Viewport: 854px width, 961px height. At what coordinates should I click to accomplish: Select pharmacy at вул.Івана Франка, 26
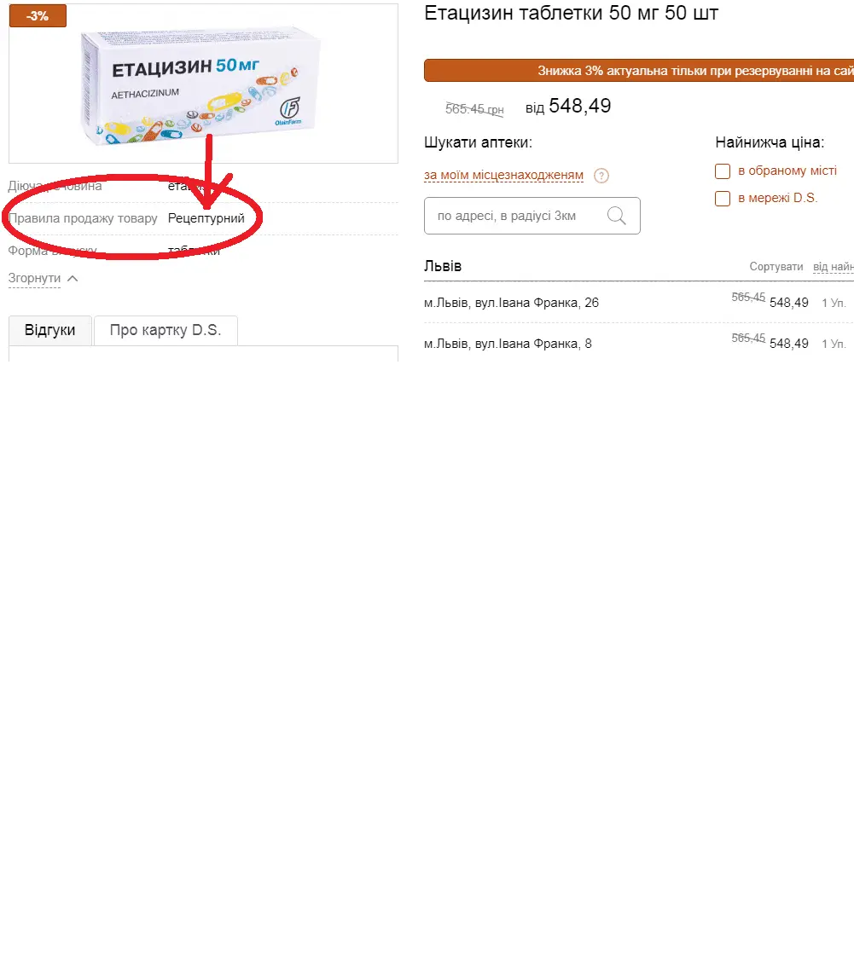(x=511, y=303)
